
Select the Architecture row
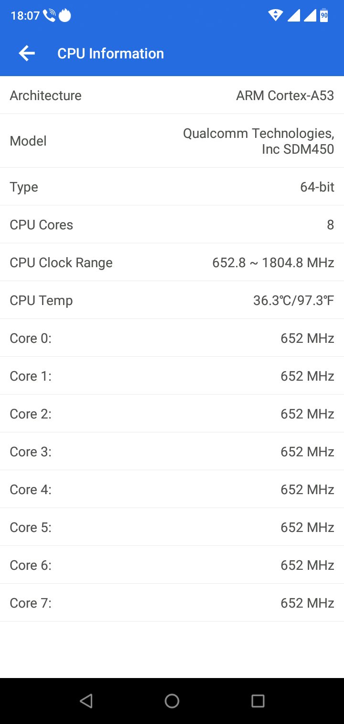172,95
